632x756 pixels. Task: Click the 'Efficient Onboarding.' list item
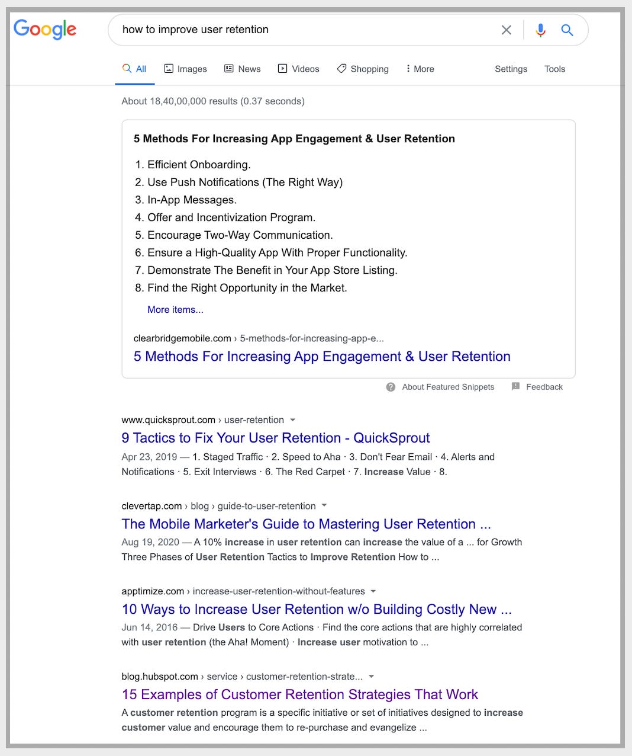(199, 165)
